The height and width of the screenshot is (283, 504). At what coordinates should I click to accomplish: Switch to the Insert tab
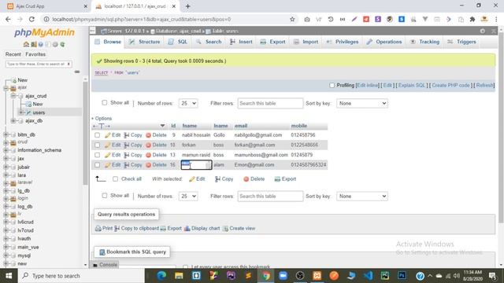coord(241,42)
